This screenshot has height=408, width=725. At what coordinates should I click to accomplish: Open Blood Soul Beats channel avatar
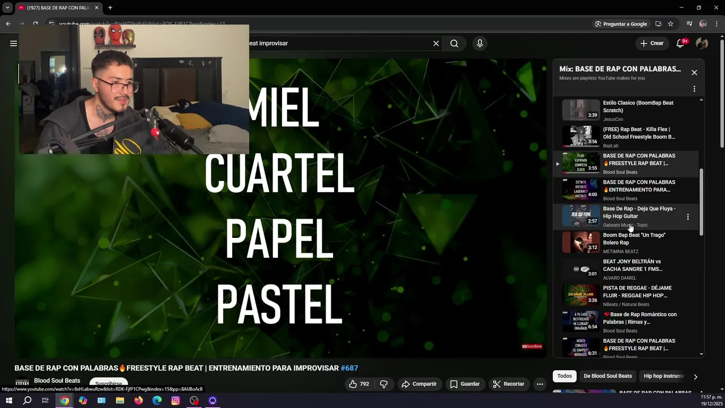(22, 382)
